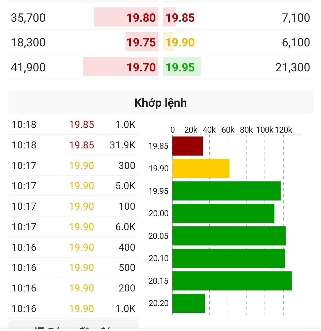Select the 20.20 volume bar in chart

[x=189, y=303]
